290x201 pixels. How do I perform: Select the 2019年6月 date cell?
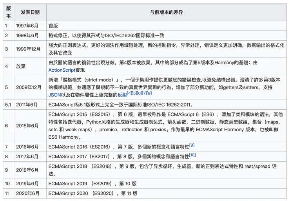click(x=30, y=184)
